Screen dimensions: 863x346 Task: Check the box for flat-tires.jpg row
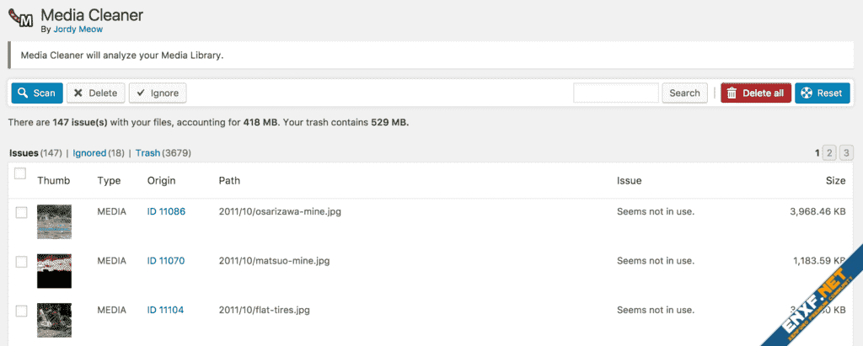pyautogui.click(x=22, y=311)
